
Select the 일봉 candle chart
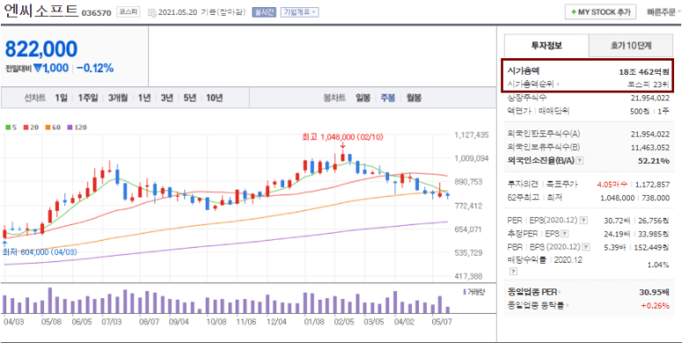point(363,98)
